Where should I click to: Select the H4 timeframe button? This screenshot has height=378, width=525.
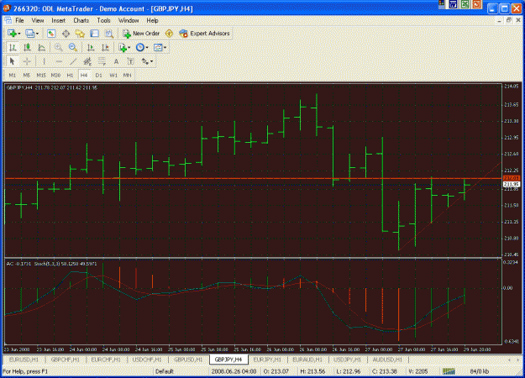pos(84,76)
